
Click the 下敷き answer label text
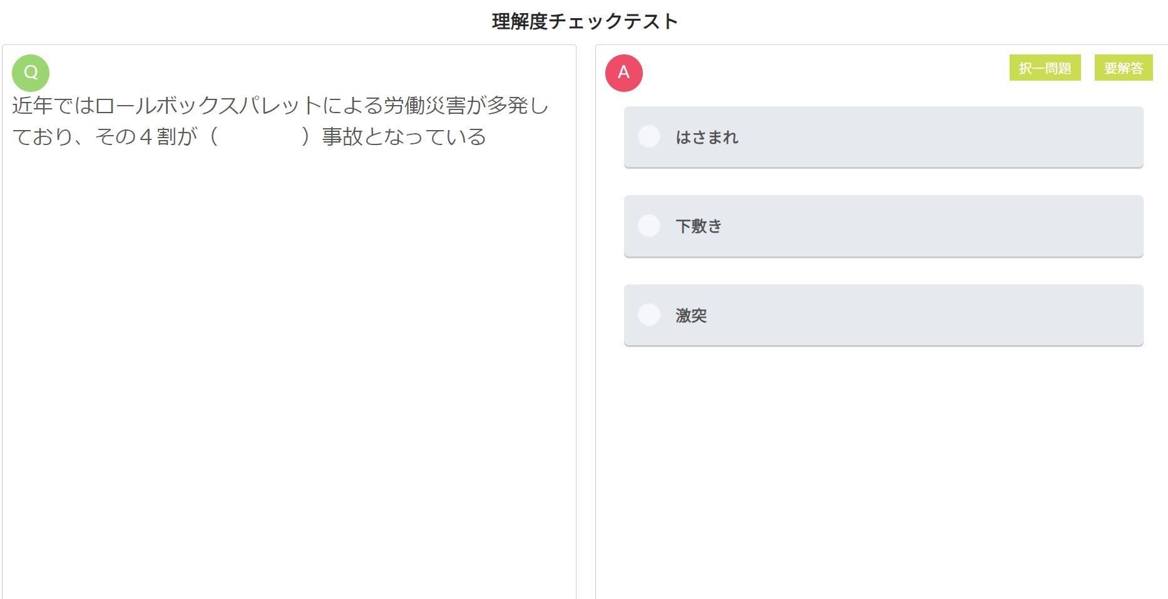pyautogui.click(x=699, y=226)
